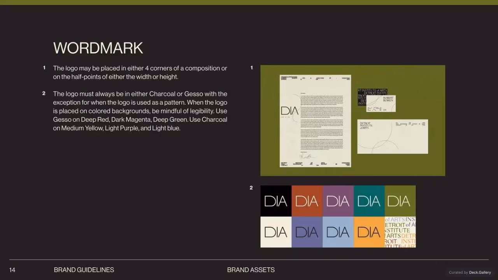Image resolution: width=498 pixels, height=280 pixels.
Task: Pick the dark magenta DIA swatch
Action: click(x=338, y=201)
